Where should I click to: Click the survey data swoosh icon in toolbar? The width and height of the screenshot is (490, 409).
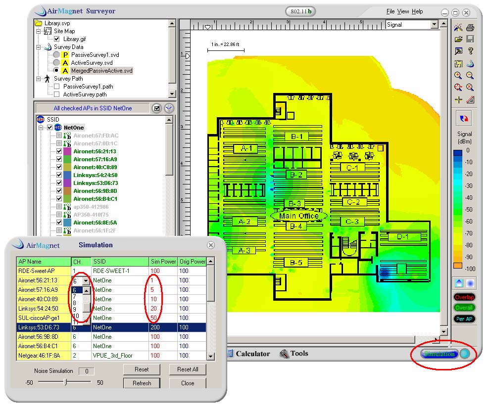(470, 64)
